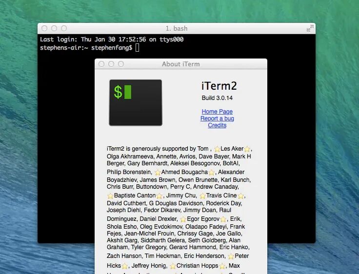Toggle fullscreen icon in bash window
Viewport: 359px width, 274px height.
[310, 28]
